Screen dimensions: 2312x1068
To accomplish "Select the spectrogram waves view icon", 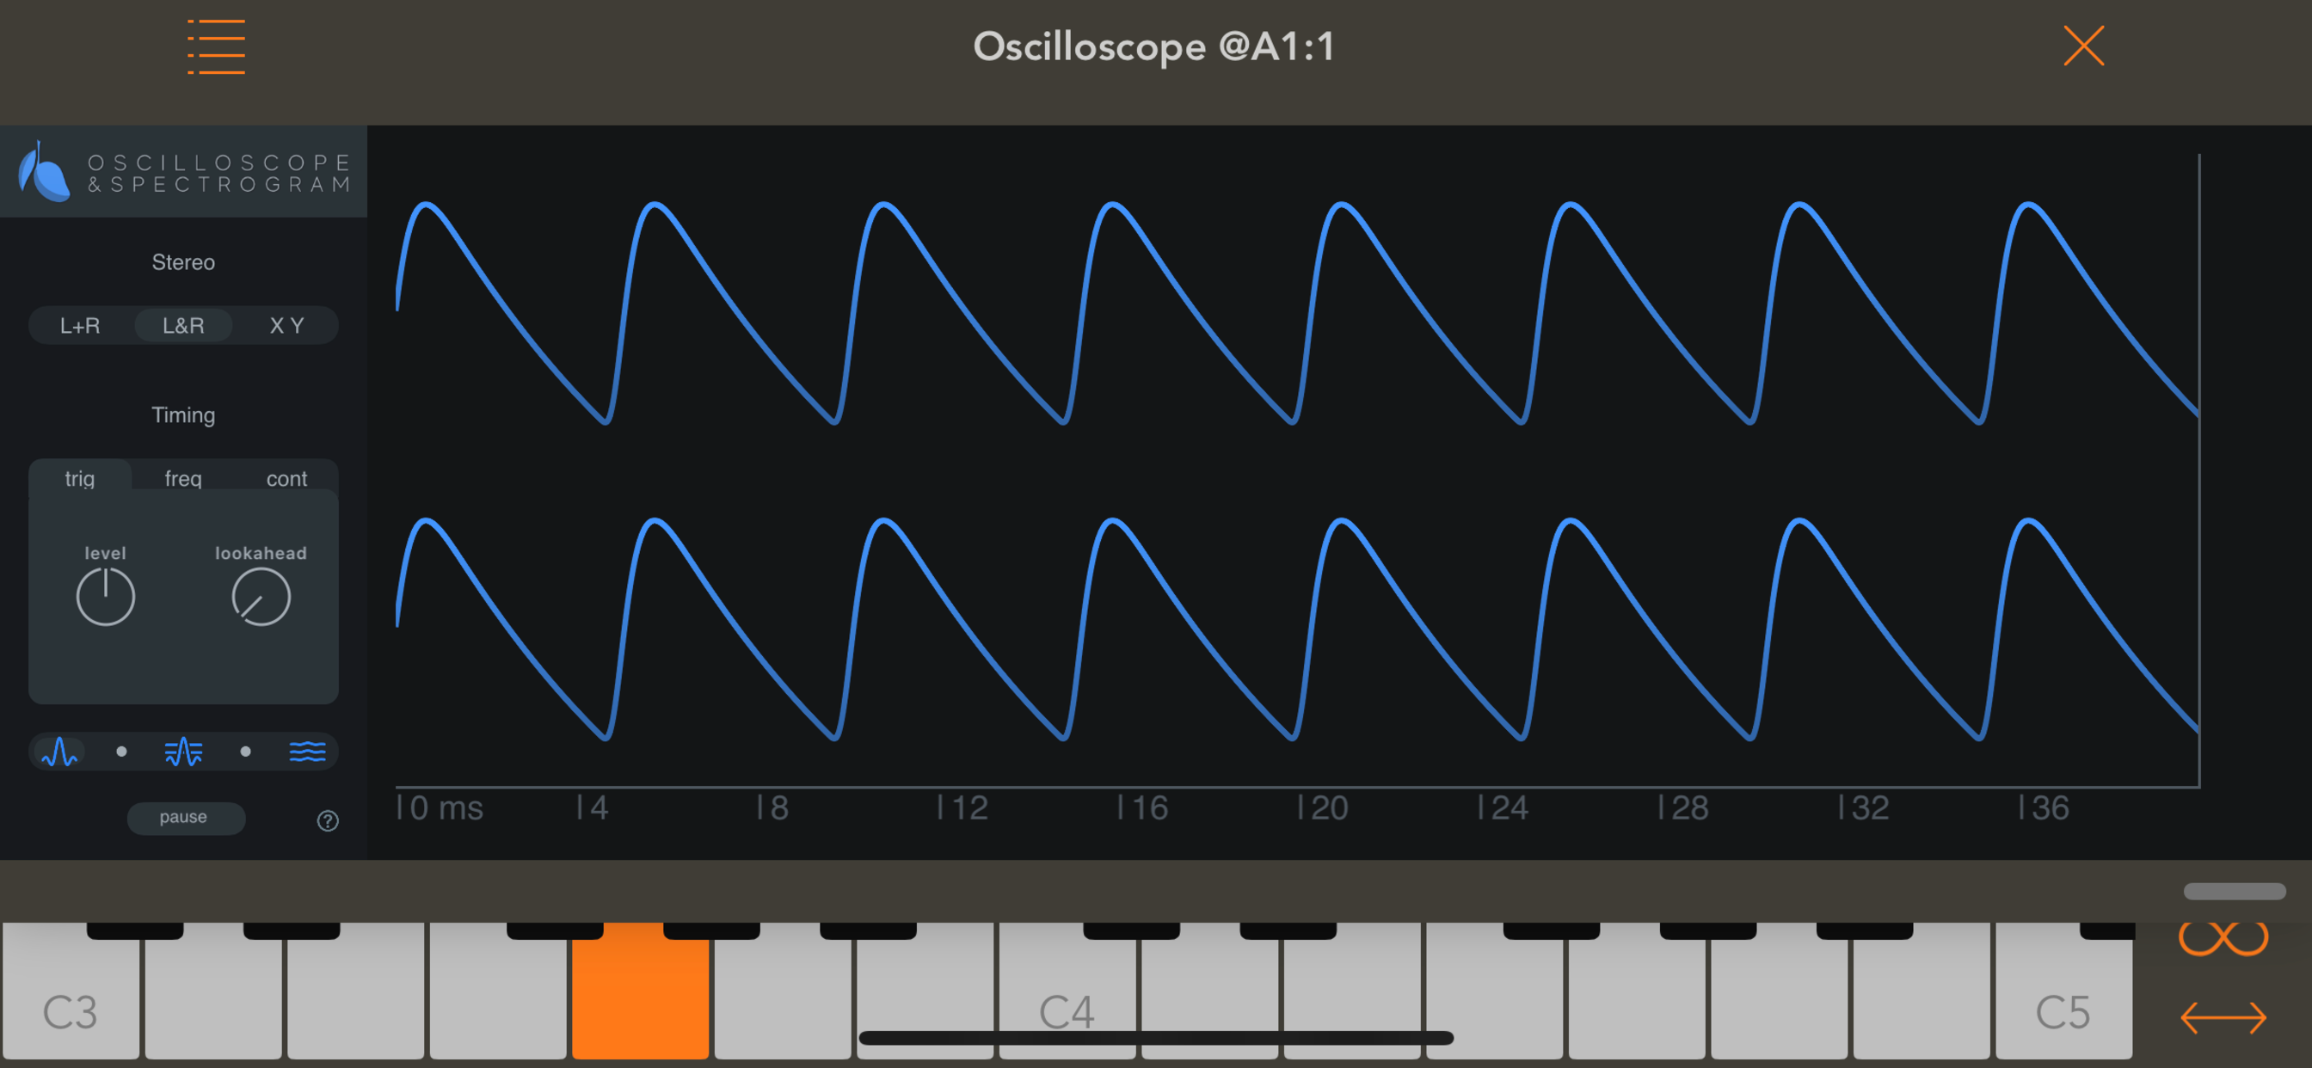I will coord(307,752).
